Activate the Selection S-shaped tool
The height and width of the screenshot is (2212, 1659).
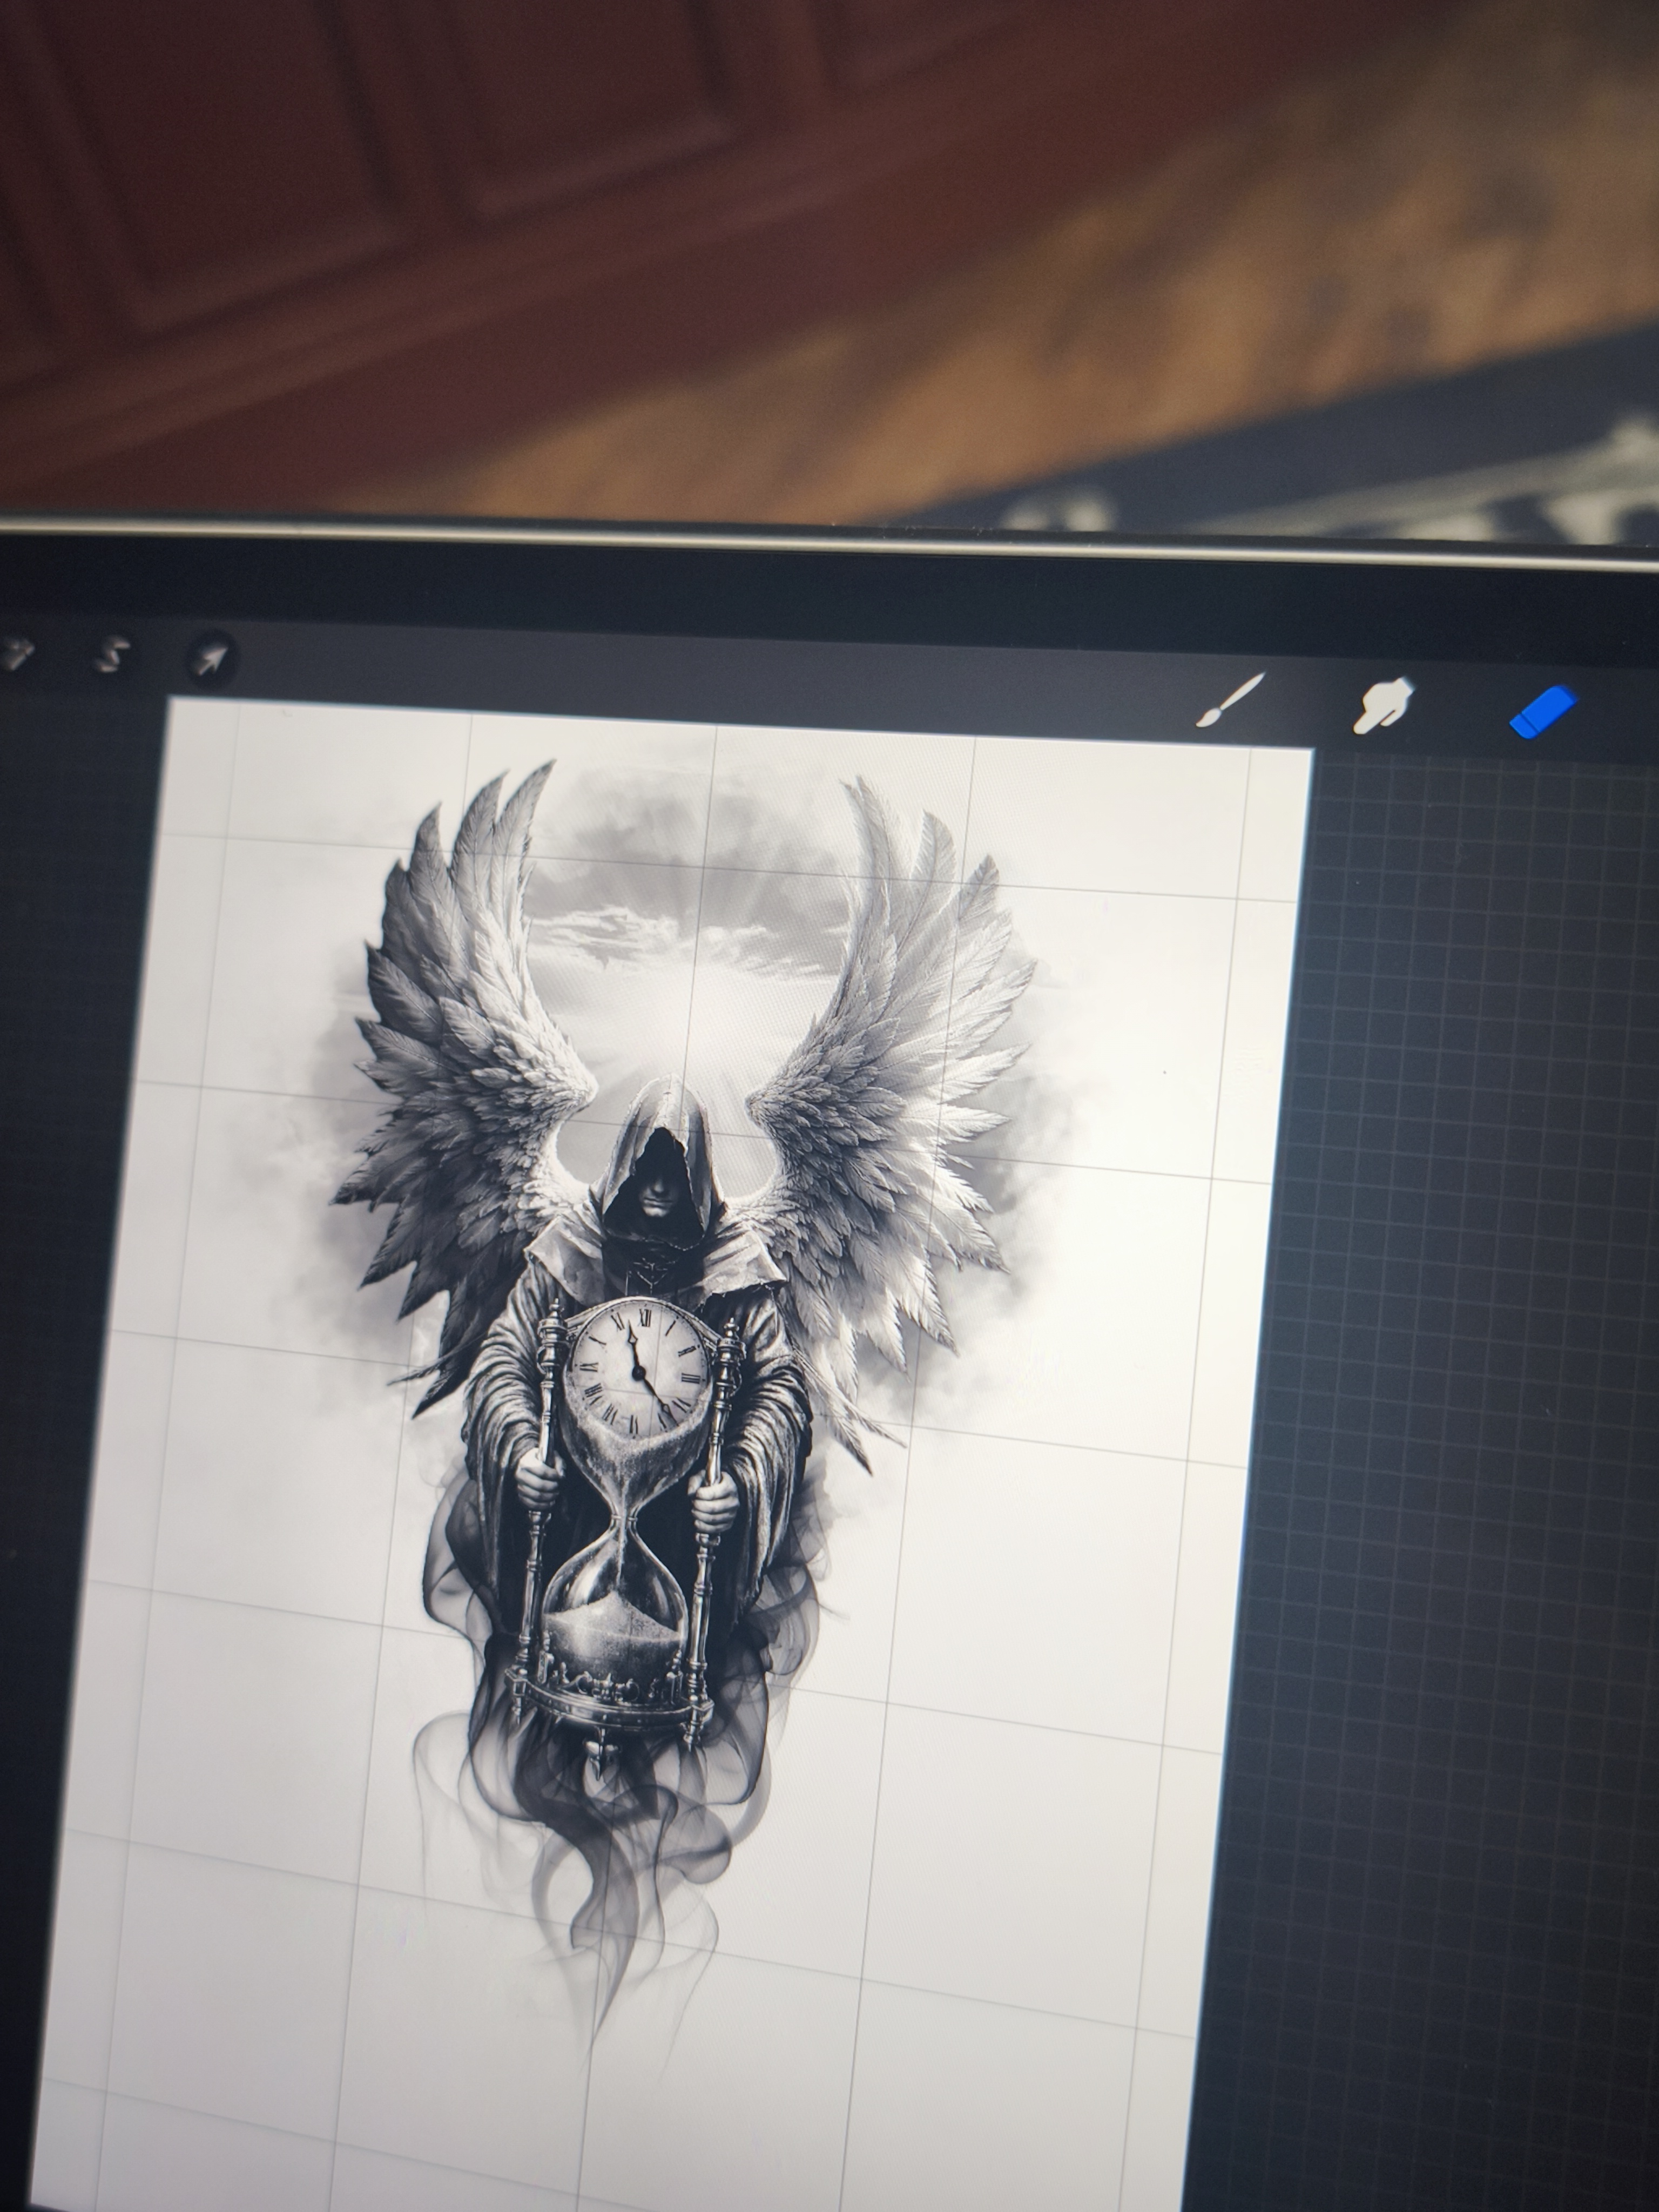coord(112,655)
